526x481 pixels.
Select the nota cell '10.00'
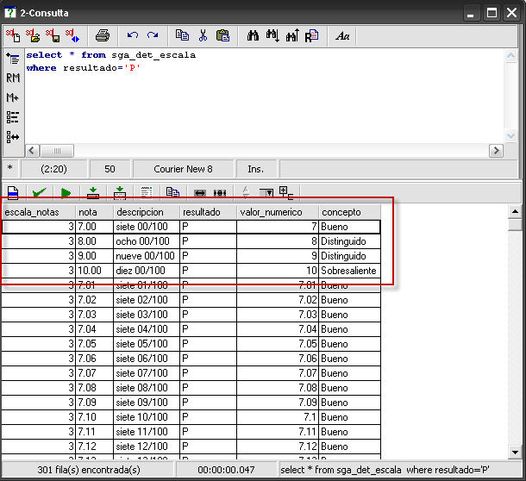click(95, 271)
